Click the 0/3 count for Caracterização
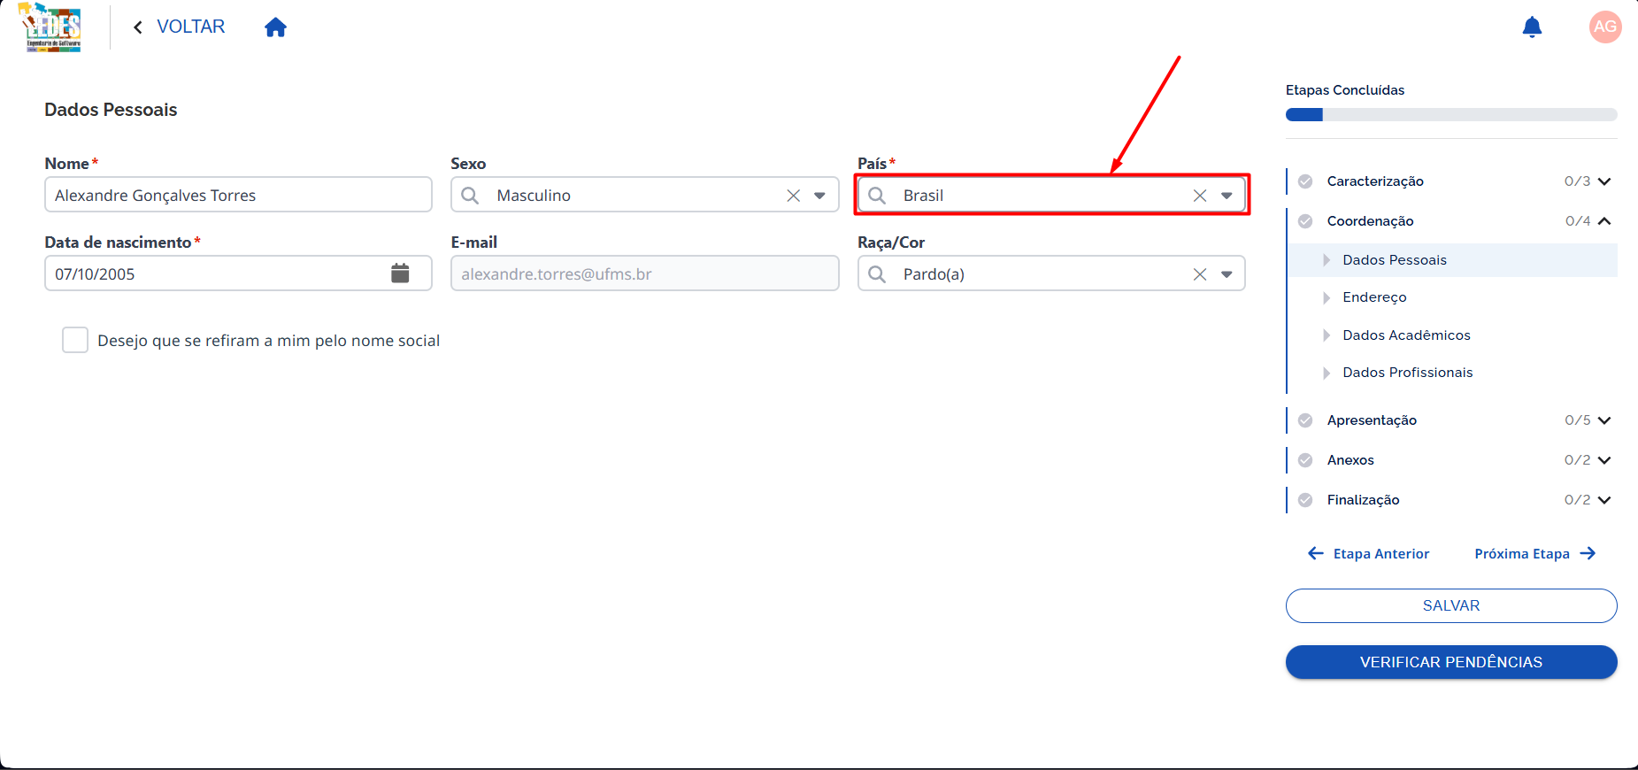The width and height of the screenshot is (1638, 770). click(1577, 181)
